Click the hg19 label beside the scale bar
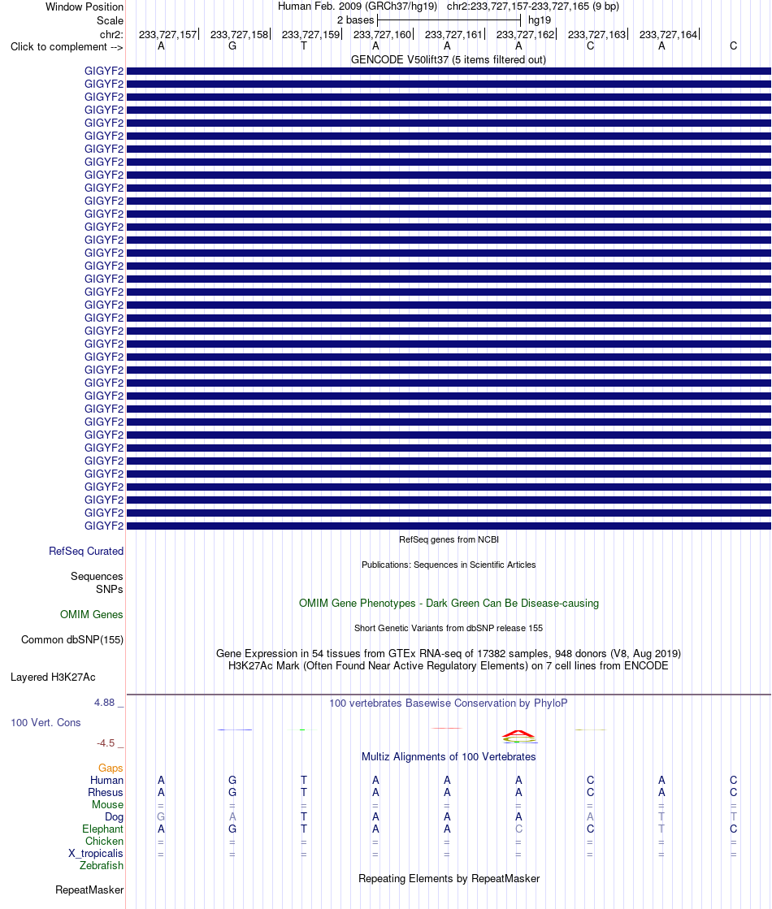This screenshot has height=909, width=772. point(540,19)
